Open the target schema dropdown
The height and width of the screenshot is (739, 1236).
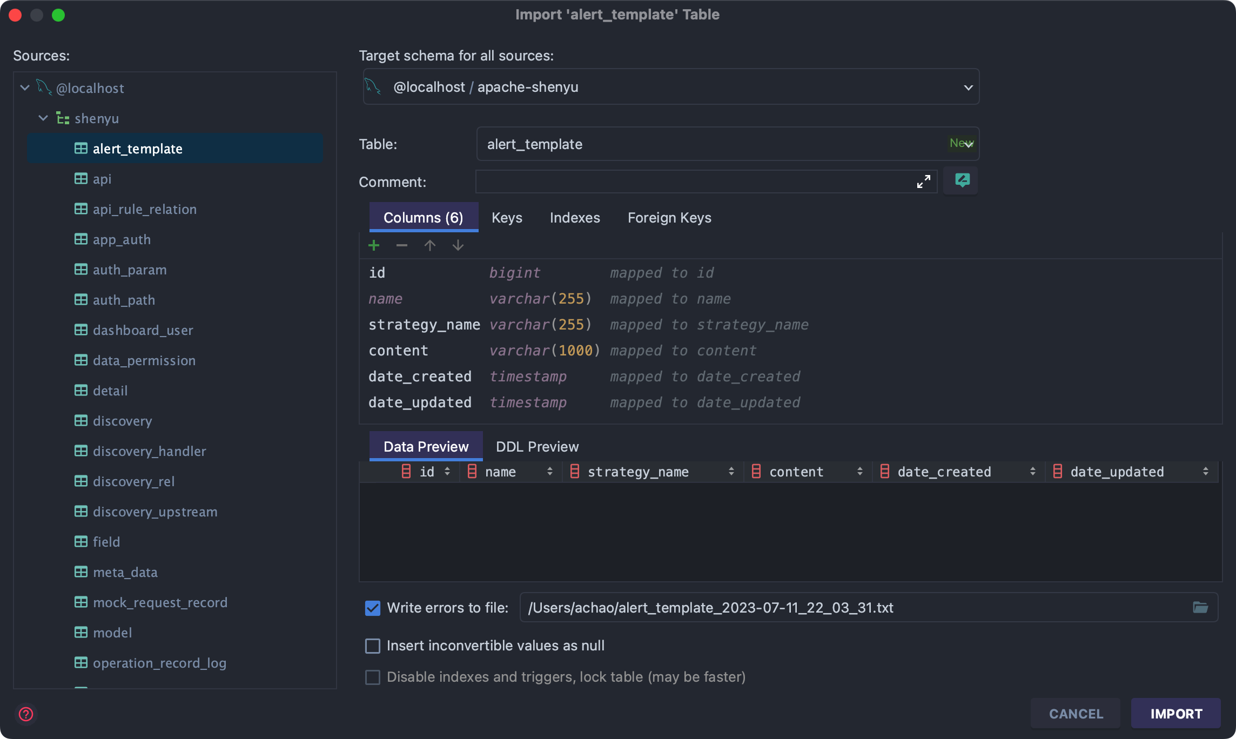(968, 88)
